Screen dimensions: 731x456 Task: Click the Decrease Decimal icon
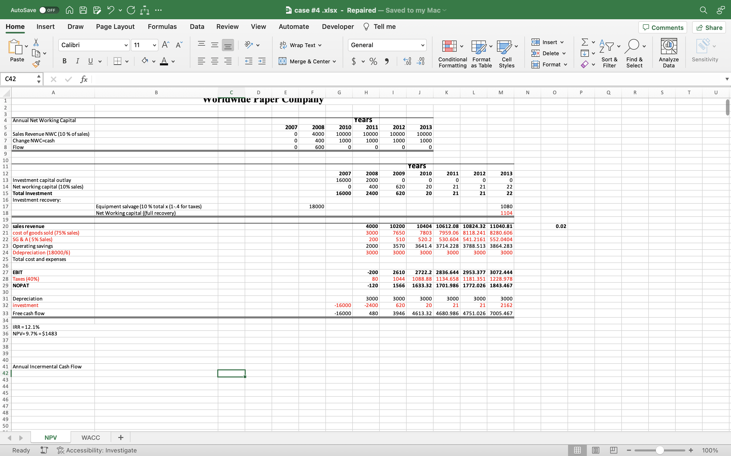coord(421,62)
